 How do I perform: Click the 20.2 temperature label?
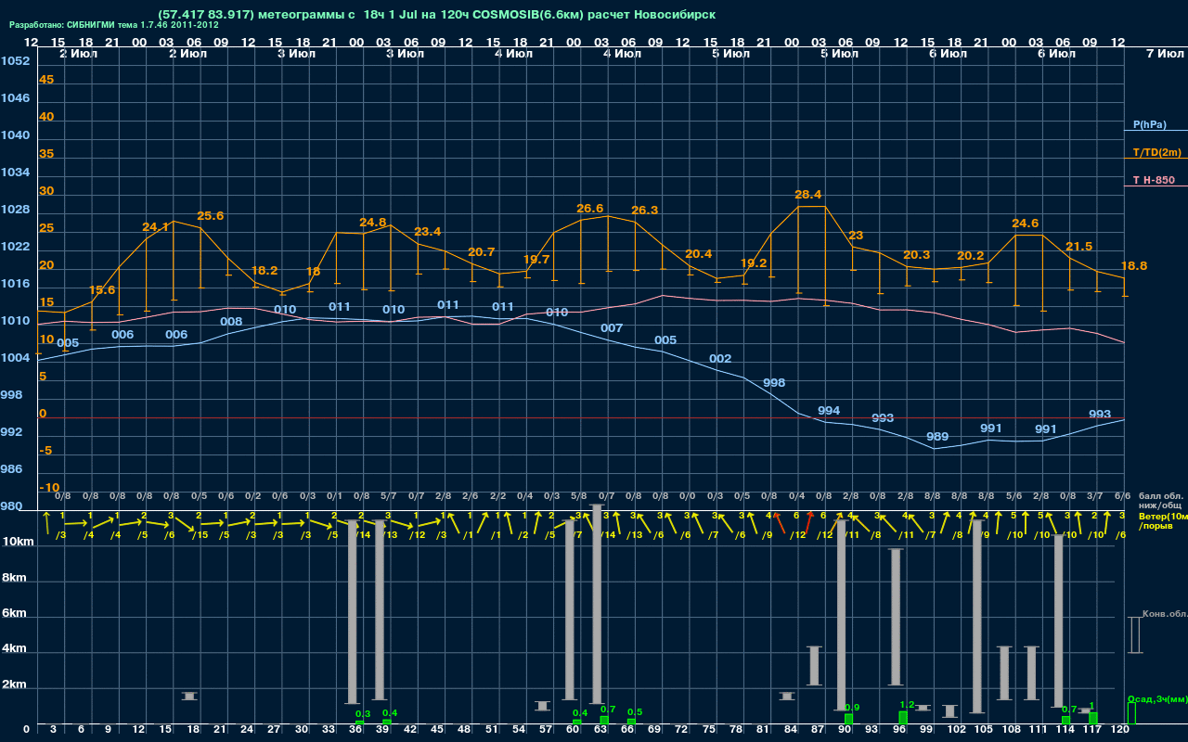pos(970,256)
